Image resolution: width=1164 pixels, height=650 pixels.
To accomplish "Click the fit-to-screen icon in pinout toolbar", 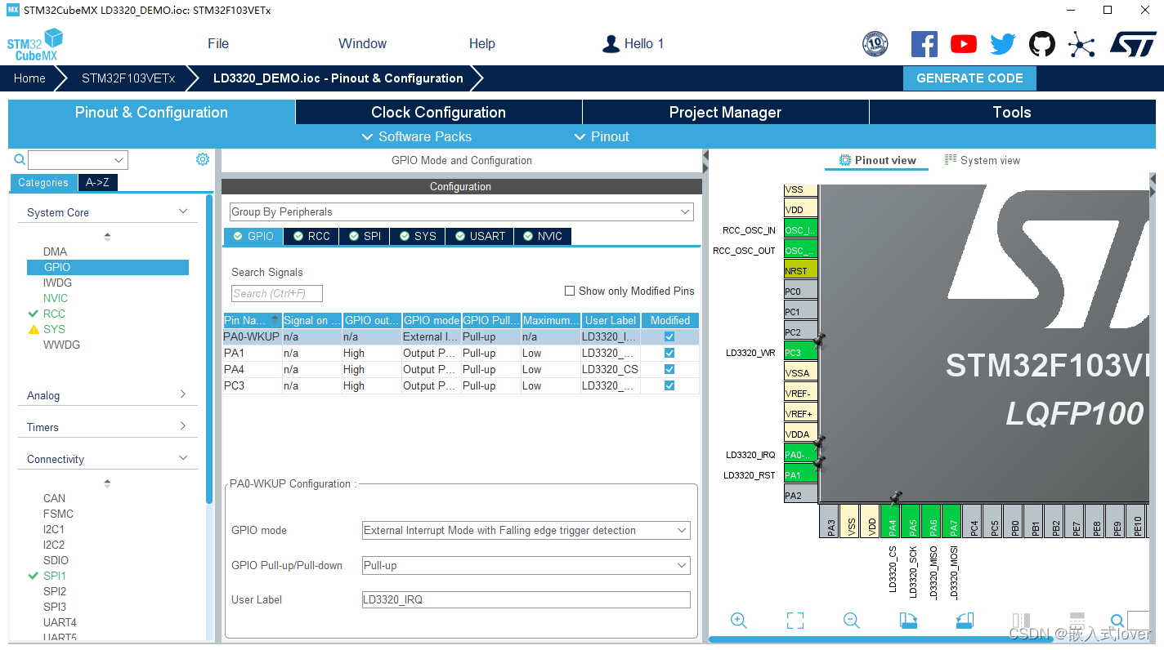I will point(795,621).
